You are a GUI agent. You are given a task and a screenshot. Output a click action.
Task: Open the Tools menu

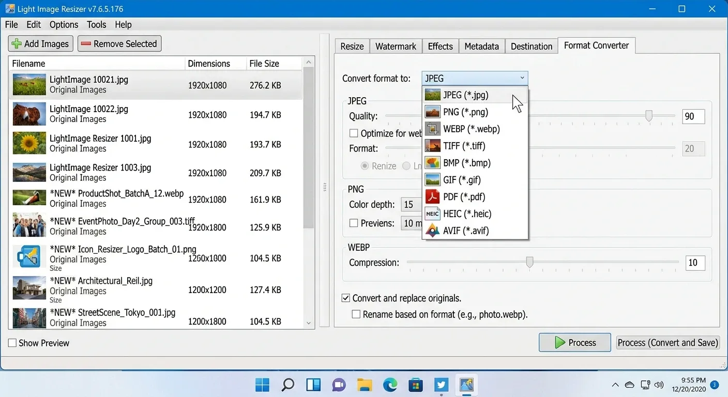point(97,25)
